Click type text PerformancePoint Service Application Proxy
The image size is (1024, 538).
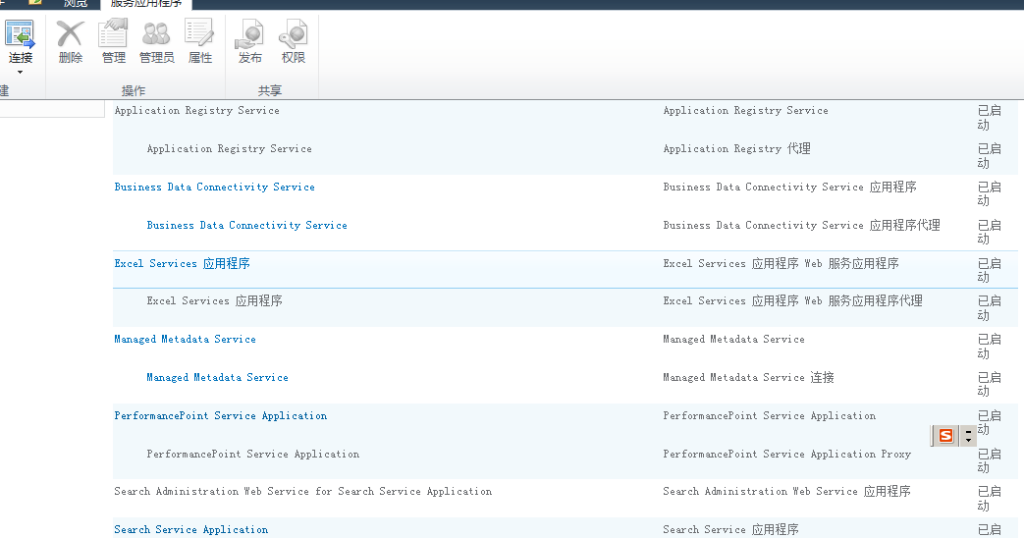coord(787,454)
